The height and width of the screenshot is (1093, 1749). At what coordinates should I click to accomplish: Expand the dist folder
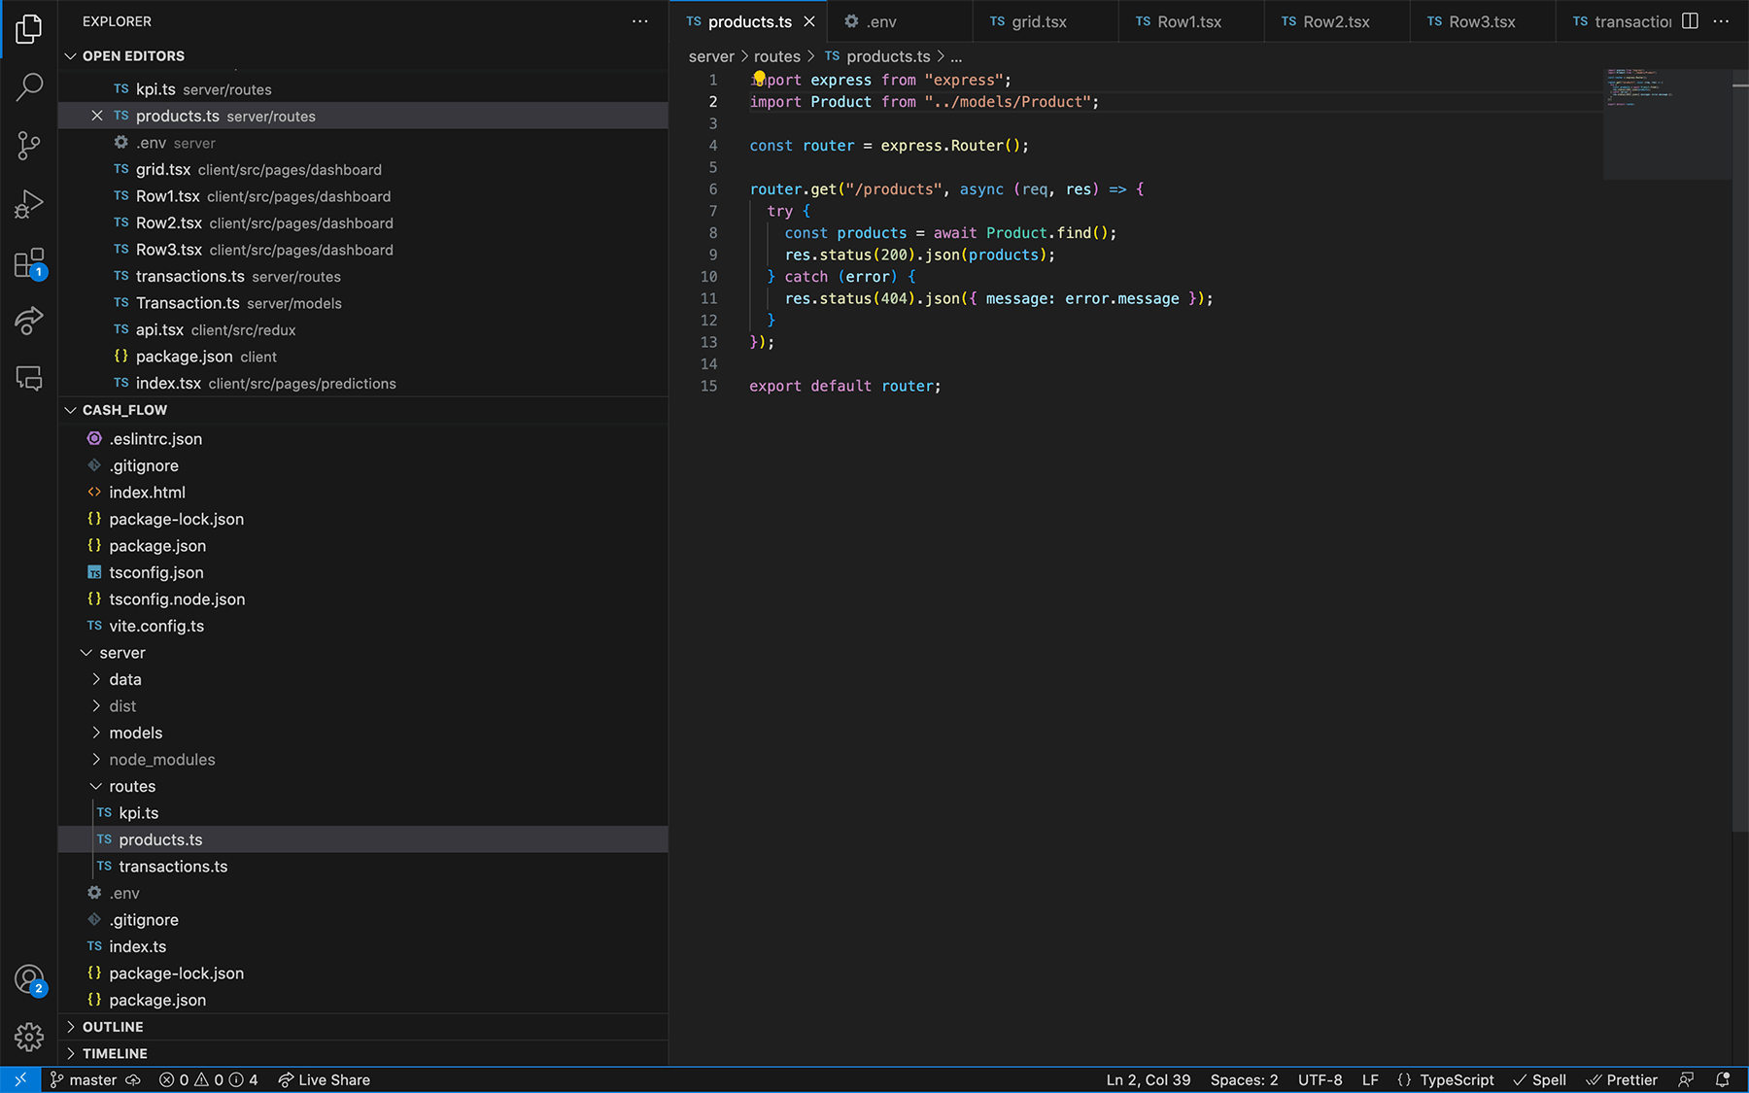[363, 706]
